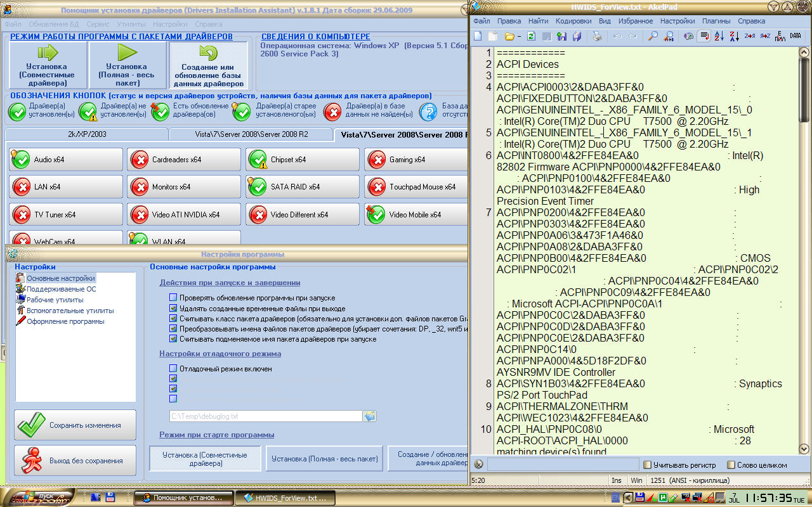This screenshot has height=507, width=812.
Task: Click the printer icon in AkelPad toolbar
Action: [597, 36]
